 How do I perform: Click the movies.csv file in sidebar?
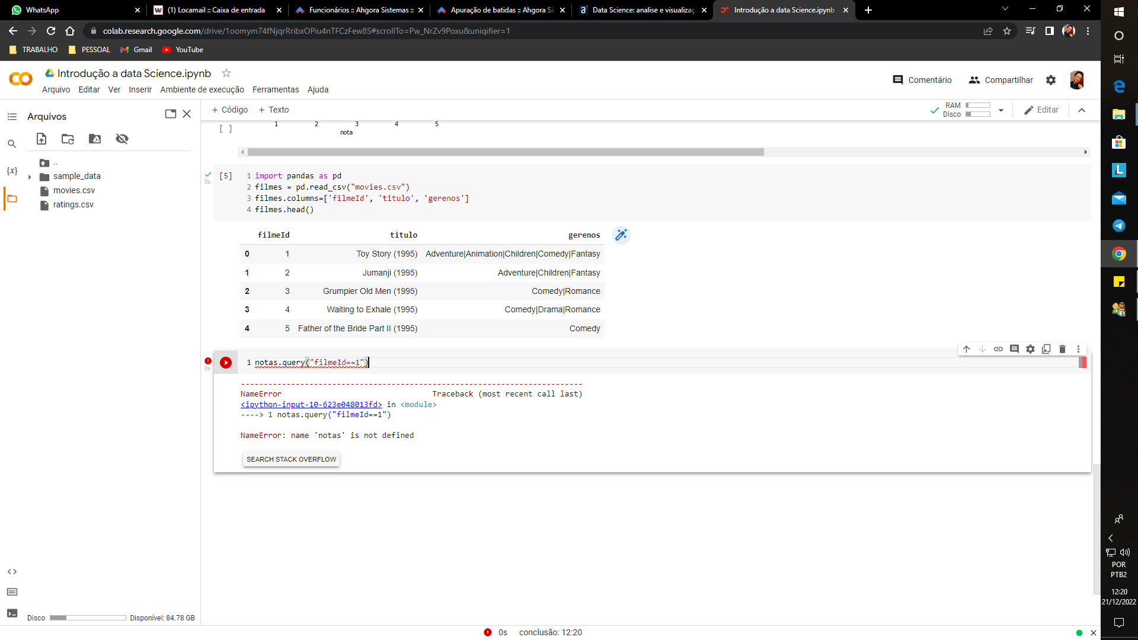click(74, 190)
